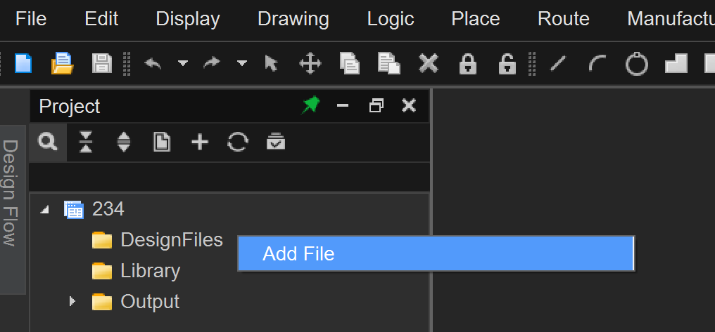This screenshot has height=332, width=715.
Task: Activate the Move tool
Action: 310,64
